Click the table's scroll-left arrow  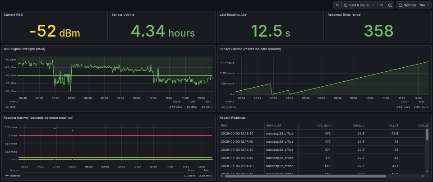[x=222, y=176]
